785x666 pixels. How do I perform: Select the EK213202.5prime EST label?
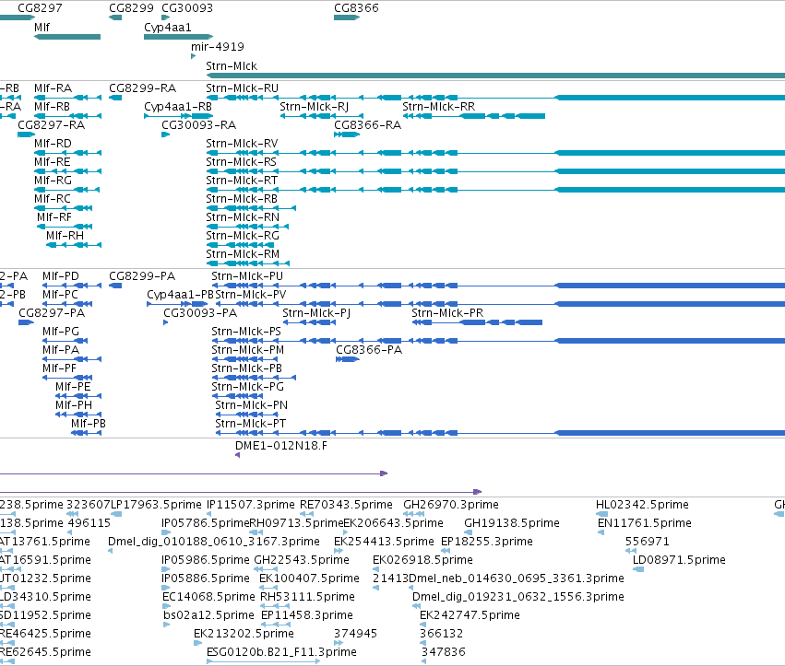[244, 634]
